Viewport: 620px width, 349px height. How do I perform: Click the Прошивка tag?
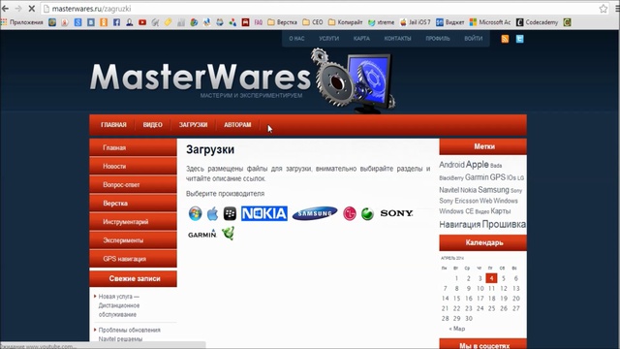[x=504, y=224]
